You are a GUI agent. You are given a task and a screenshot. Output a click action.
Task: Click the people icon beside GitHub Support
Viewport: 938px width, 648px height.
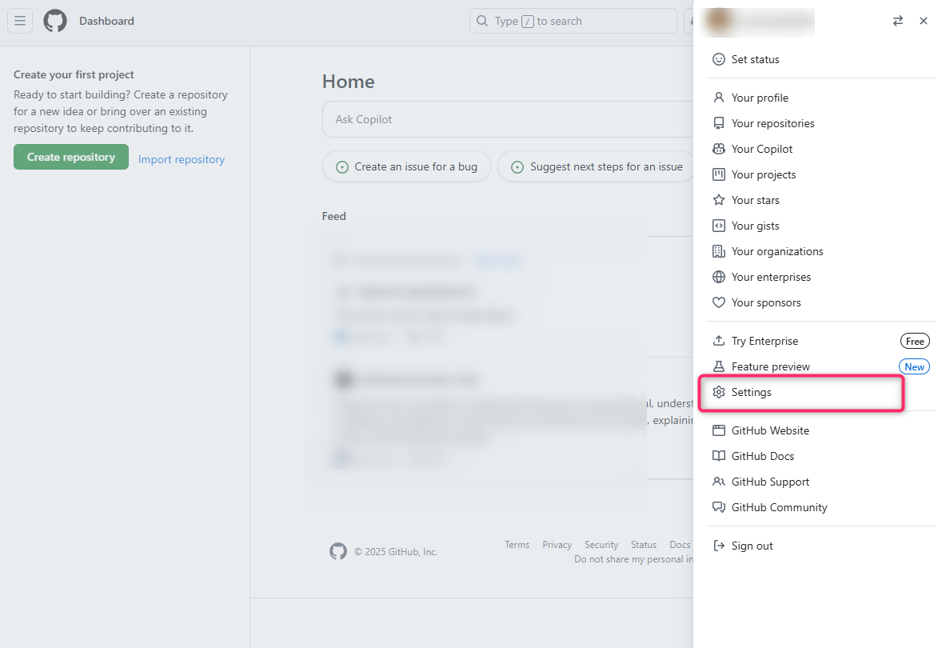click(718, 482)
